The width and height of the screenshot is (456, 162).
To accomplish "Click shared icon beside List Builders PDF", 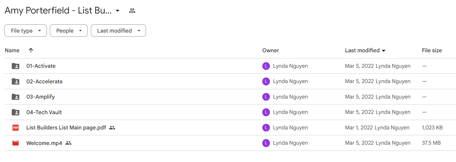I will (x=112, y=128).
